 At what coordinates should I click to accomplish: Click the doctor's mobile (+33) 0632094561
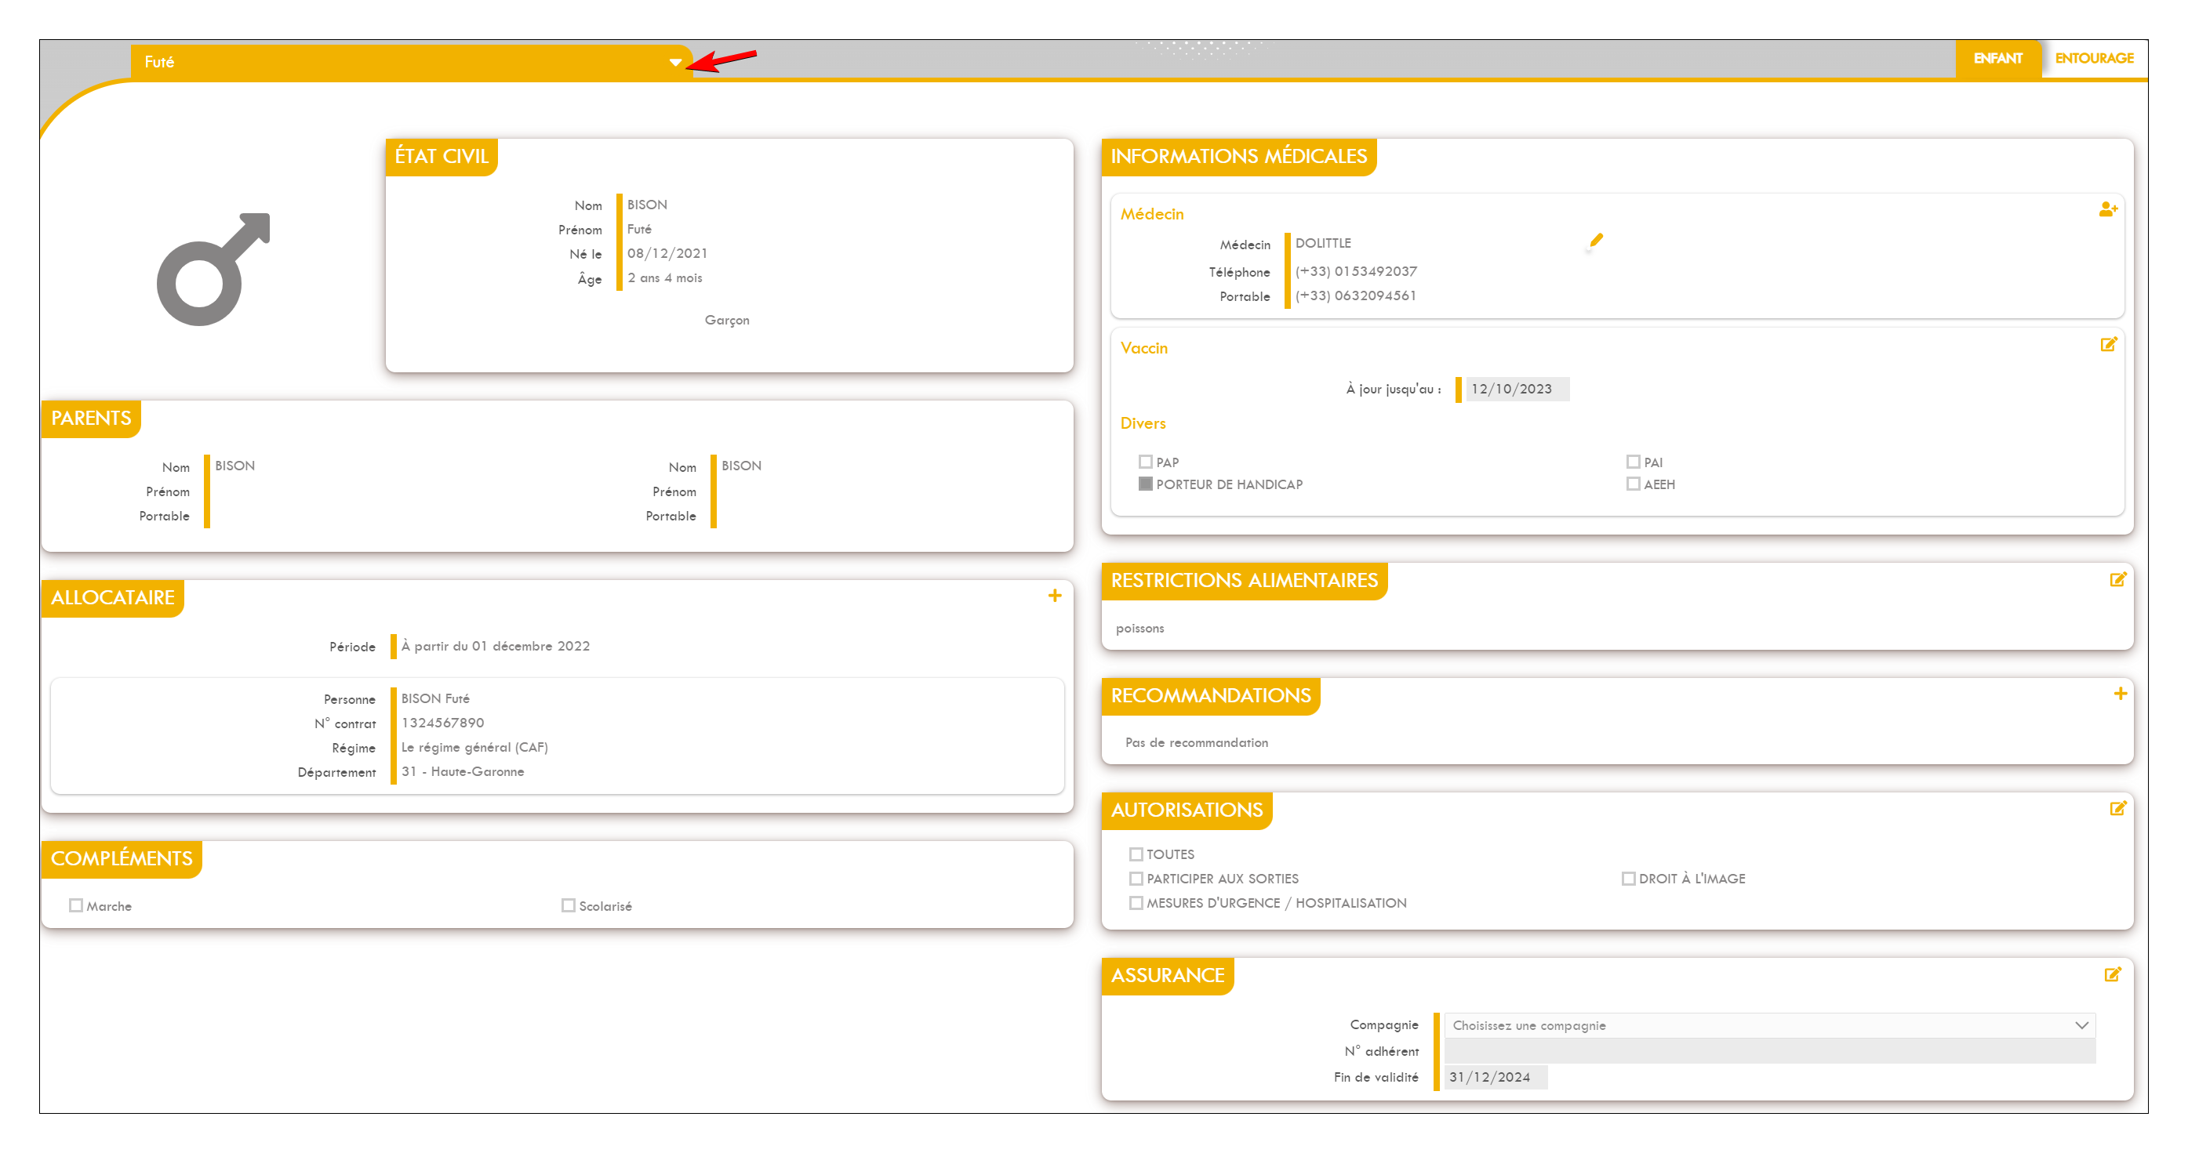(1356, 296)
